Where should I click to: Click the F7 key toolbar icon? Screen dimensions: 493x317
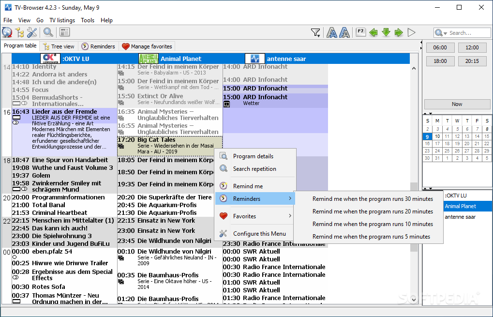(360, 32)
